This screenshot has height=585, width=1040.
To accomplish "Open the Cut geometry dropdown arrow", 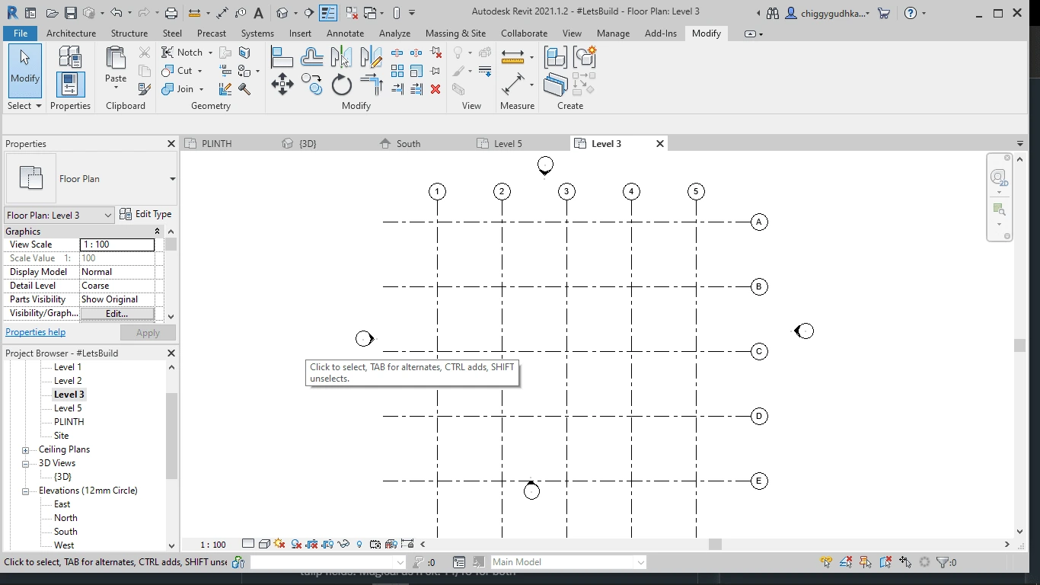I will [x=199, y=71].
